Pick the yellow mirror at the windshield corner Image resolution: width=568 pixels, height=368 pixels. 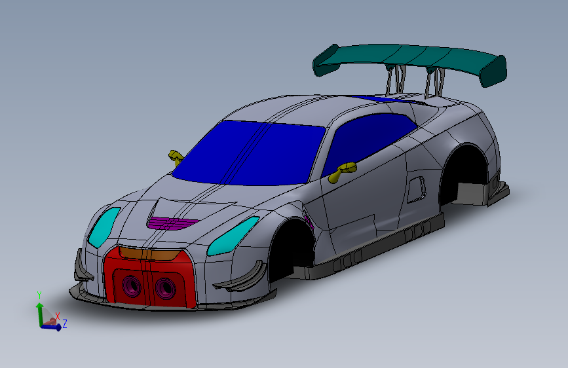(176, 158)
